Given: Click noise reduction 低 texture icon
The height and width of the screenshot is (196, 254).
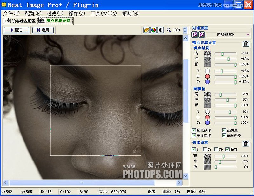Looking at the screenshot, I should click(x=207, y=105).
